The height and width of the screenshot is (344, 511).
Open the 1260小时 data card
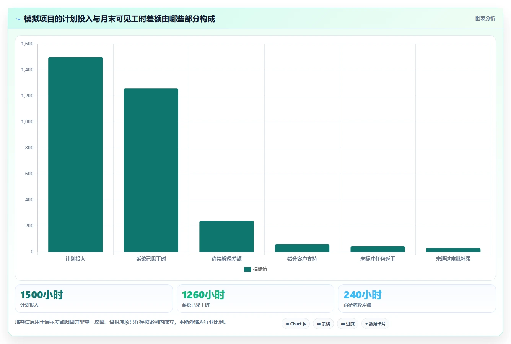[x=255, y=299]
